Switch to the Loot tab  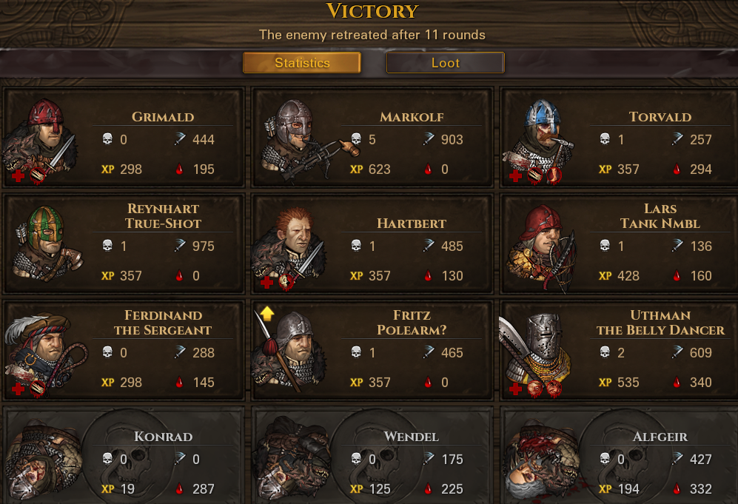[x=446, y=63]
